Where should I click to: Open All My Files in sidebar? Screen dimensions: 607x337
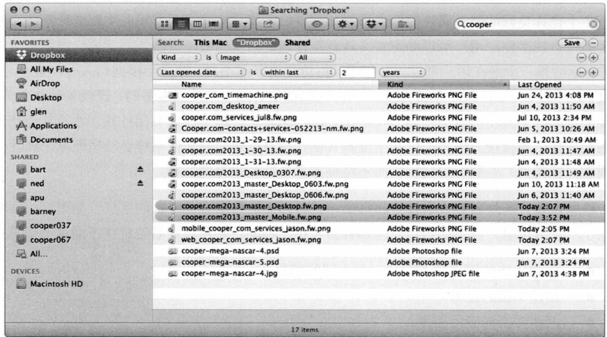tap(52, 69)
